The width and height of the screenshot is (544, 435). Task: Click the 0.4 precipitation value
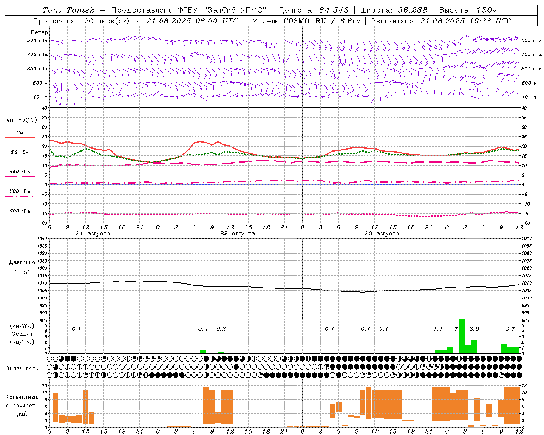pyautogui.click(x=203, y=329)
